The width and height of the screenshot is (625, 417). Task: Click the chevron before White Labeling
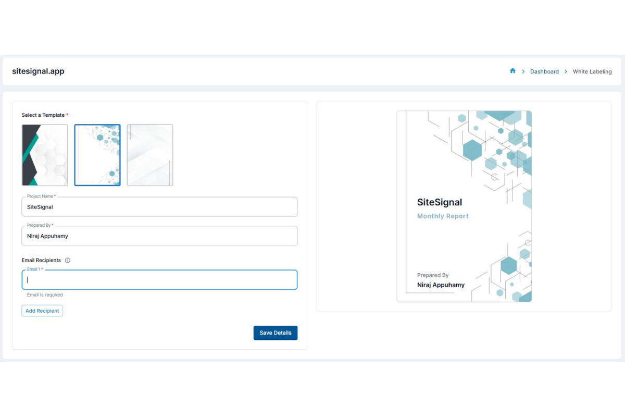point(566,71)
